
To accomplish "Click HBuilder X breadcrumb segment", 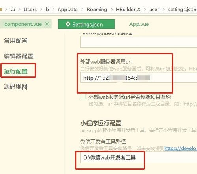I will point(128,10).
